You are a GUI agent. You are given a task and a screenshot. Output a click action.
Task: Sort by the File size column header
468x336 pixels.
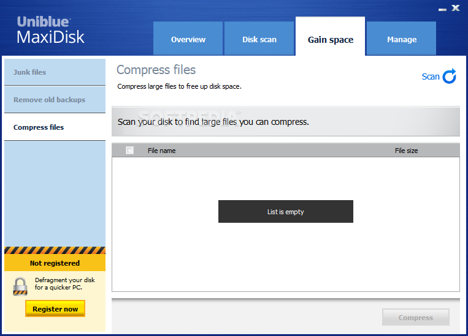pos(406,151)
